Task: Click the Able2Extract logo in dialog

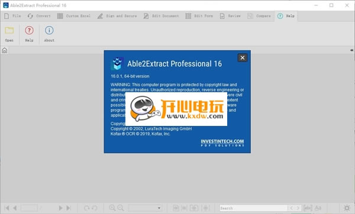Action: (x=117, y=64)
